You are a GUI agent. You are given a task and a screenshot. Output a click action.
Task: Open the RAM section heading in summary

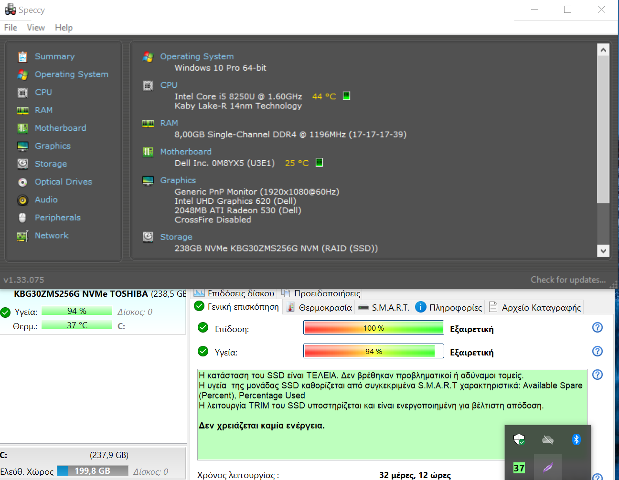(x=169, y=123)
